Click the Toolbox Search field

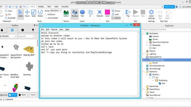coord(26,36)
